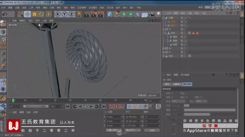Add a camera object

click(151, 14)
